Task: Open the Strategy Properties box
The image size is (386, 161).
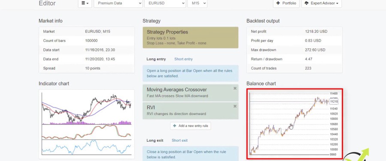Action: coord(190,37)
